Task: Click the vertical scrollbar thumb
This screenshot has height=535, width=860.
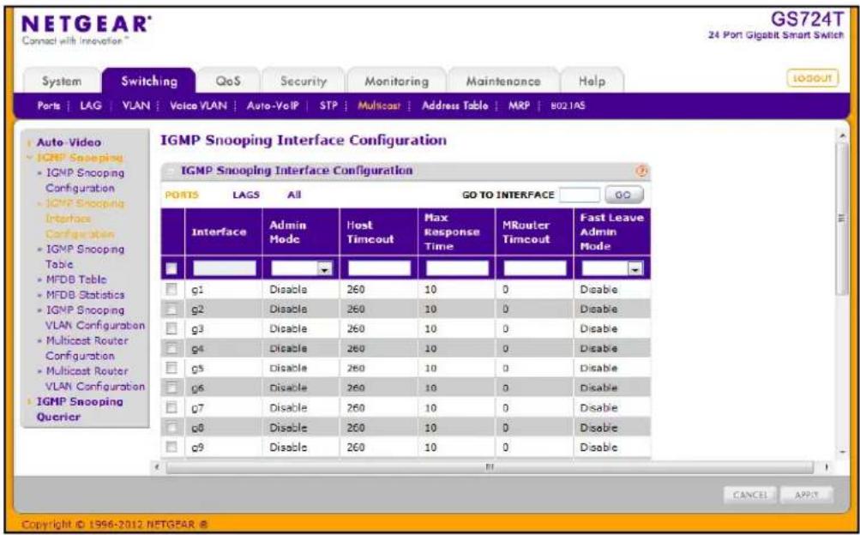Action: (843, 219)
